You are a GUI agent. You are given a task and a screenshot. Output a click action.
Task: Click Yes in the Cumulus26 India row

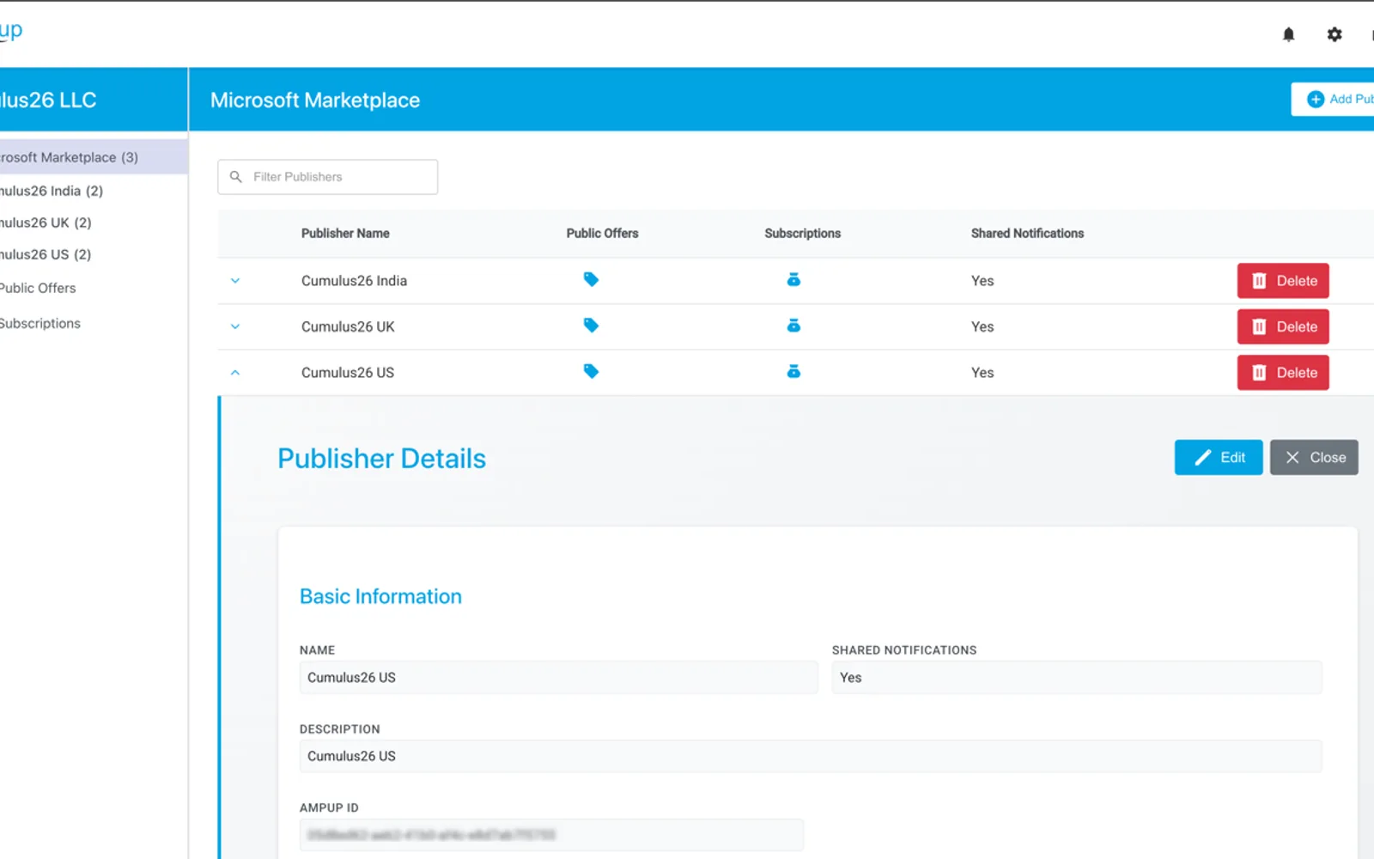pos(982,281)
